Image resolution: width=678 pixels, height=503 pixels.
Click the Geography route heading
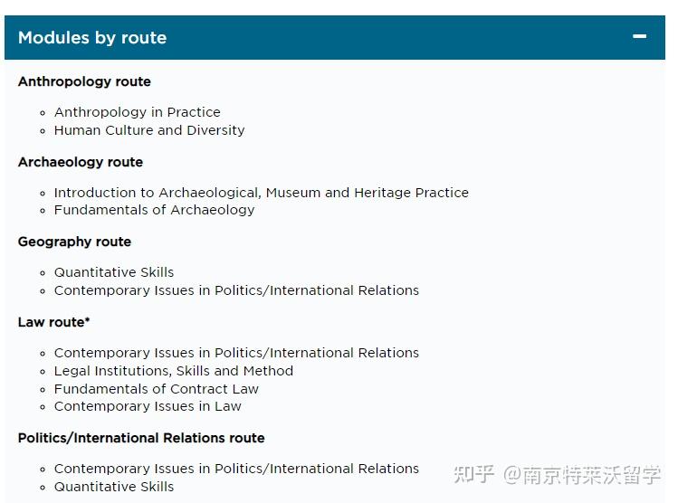point(74,242)
